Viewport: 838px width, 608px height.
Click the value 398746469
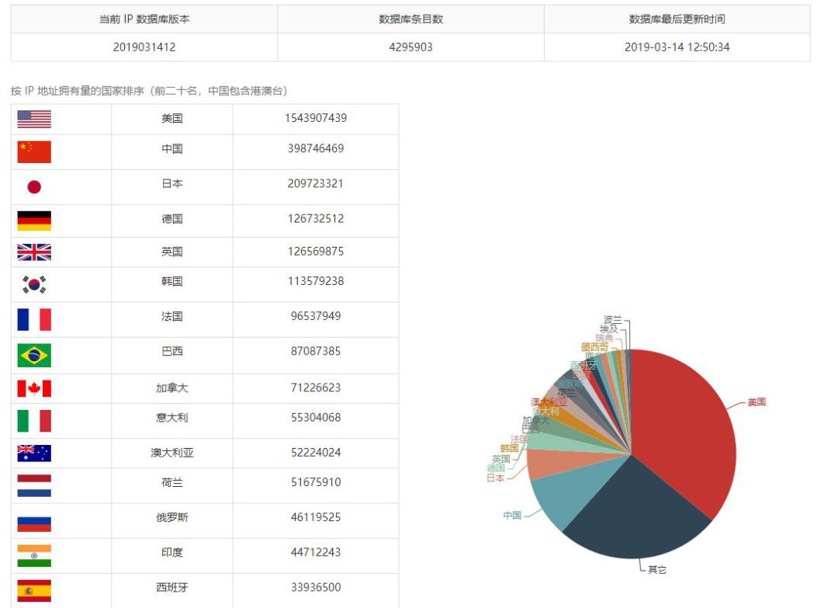(316, 148)
